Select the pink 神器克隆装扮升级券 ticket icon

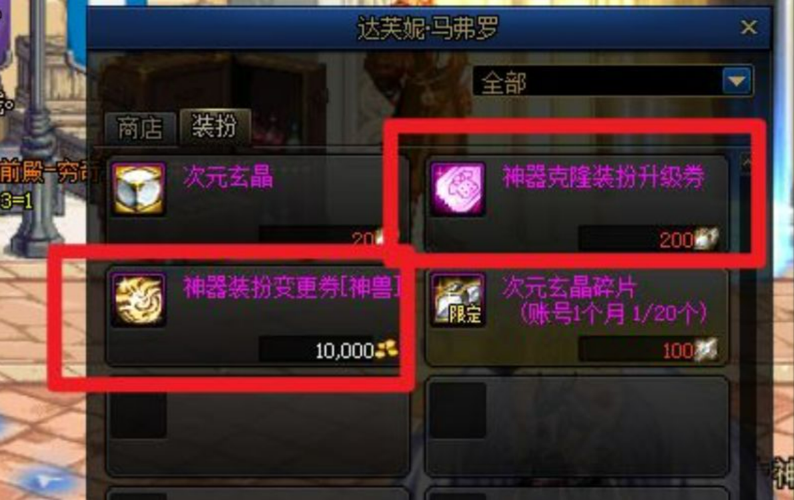click(x=458, y=189)
